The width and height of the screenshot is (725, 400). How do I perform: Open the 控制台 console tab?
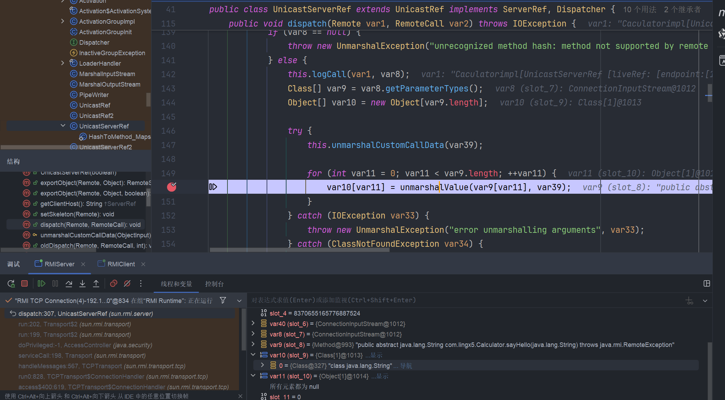[x=214, y=284]
